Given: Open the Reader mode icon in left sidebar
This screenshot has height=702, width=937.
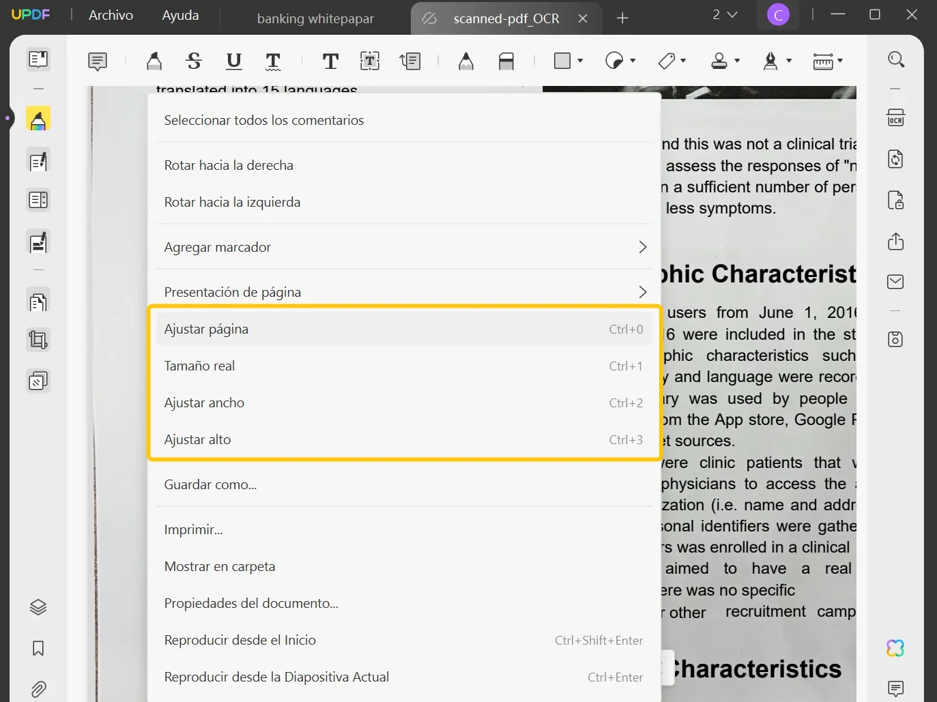Looking at the screenshot, I should click(38, 59).
